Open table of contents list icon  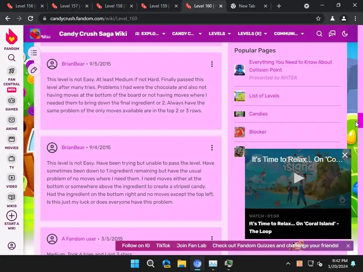pos(34,53)
